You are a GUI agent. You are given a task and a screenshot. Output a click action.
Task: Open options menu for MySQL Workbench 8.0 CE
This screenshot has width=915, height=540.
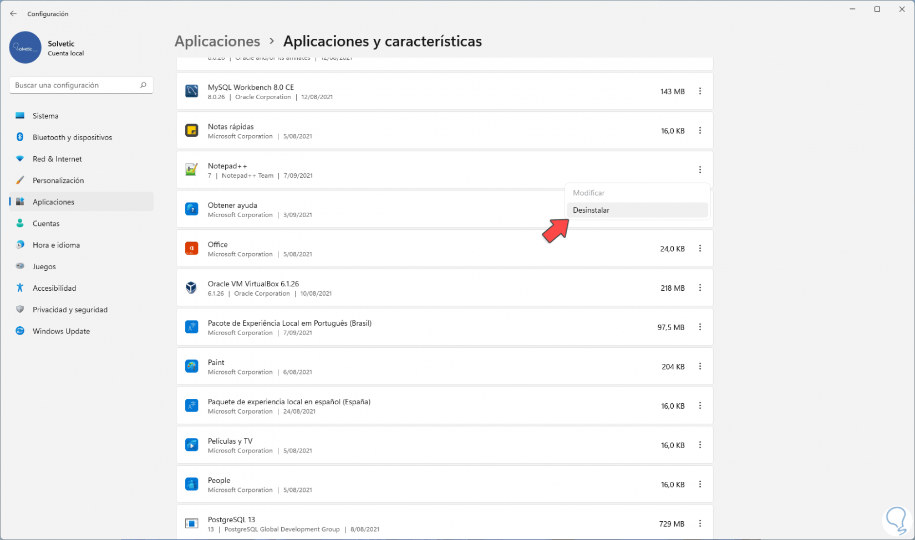coord(700,91)
